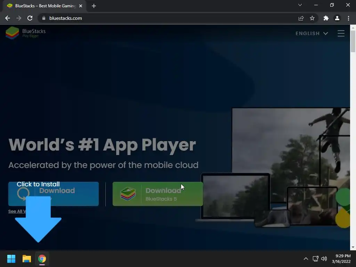The height and width of the screenshot is (267, 356).
Task: Click the green Download BlueStacks 5 button
Action: coord(158,194)
